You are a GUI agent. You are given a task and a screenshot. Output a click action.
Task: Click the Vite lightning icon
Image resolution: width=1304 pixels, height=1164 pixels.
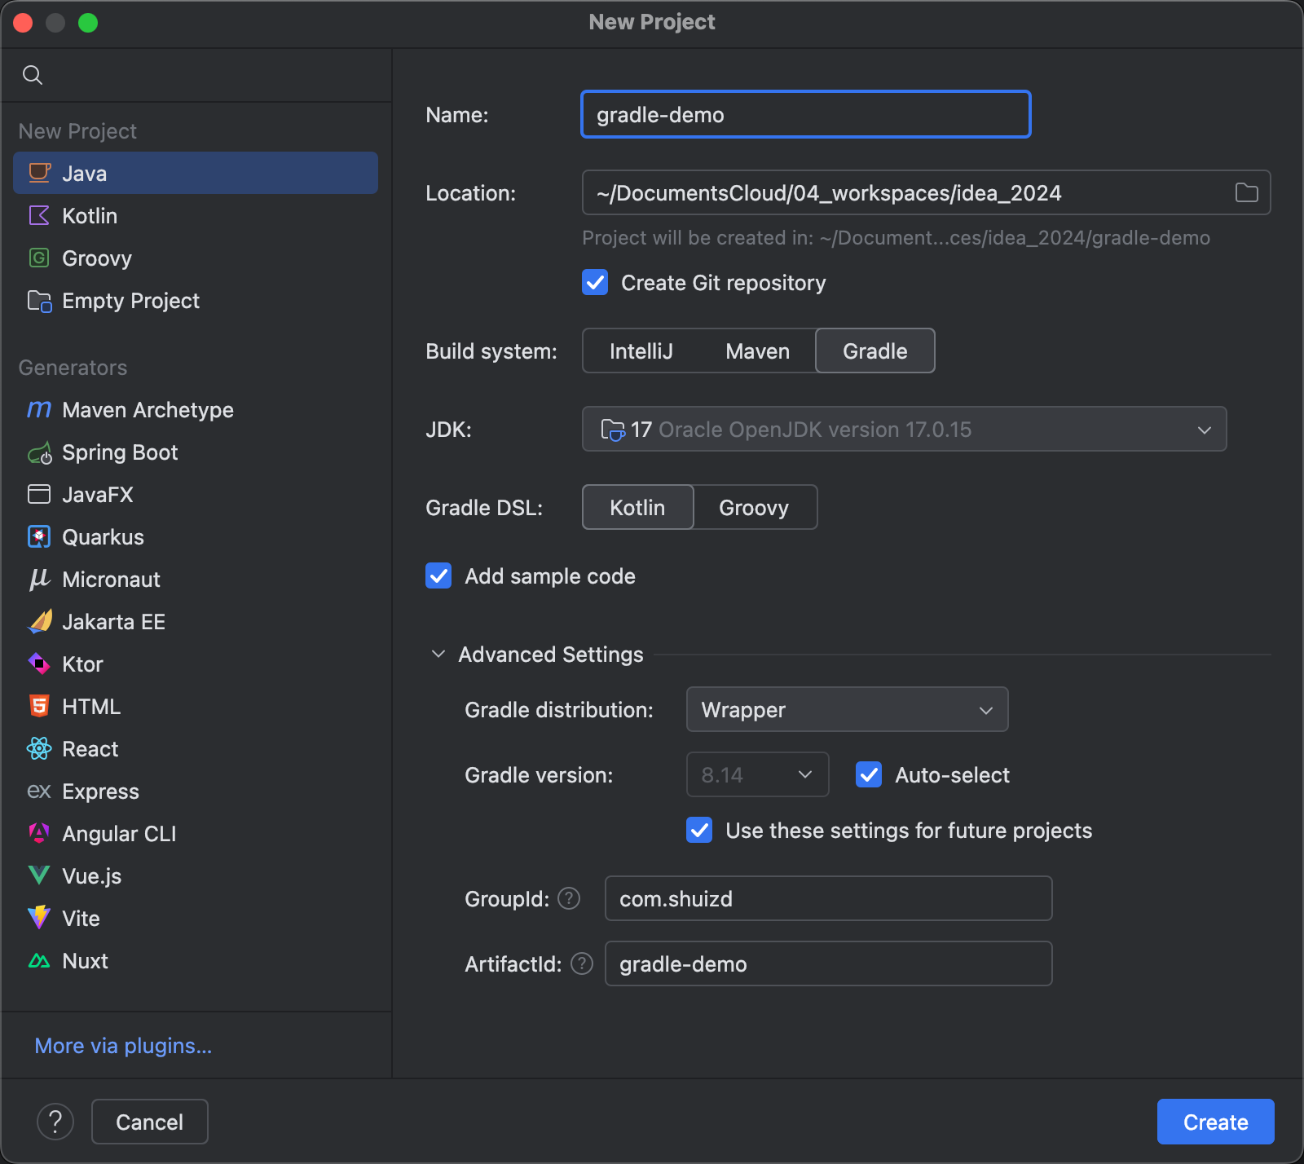(39, 918)
